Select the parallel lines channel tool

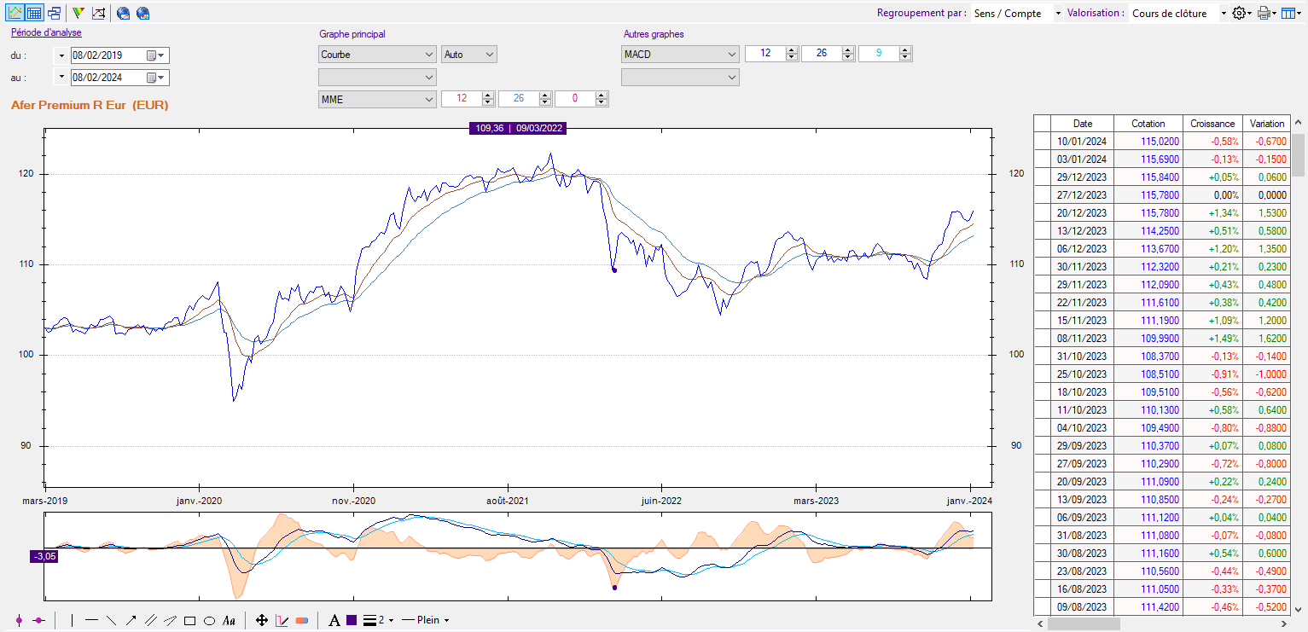[x=151, y=621]
